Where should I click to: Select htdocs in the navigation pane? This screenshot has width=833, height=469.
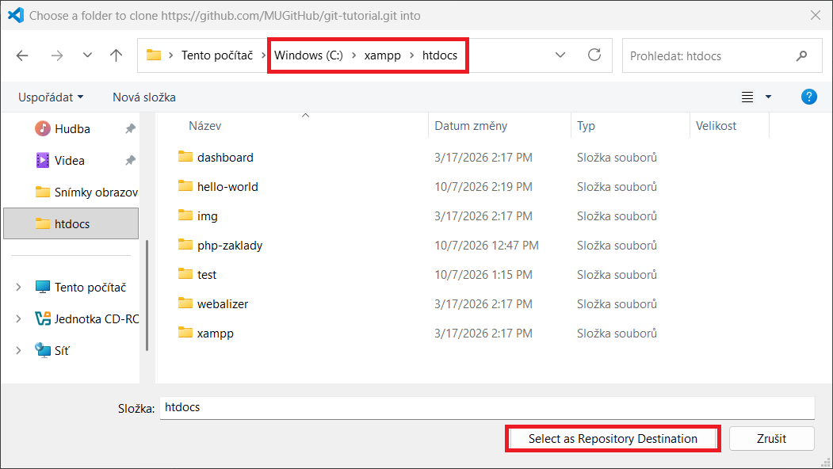pos(71,223)
